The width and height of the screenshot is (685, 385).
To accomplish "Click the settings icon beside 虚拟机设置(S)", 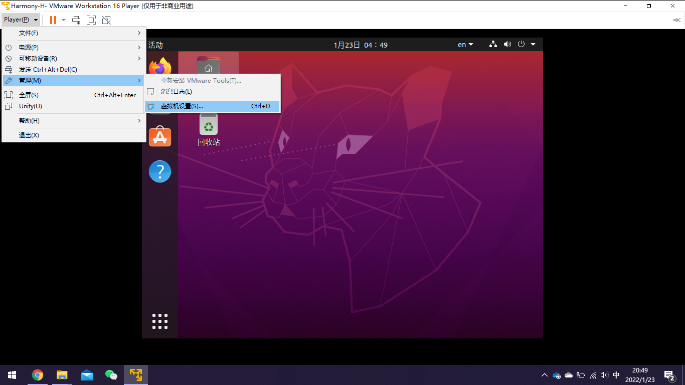I will pos(150,106).
